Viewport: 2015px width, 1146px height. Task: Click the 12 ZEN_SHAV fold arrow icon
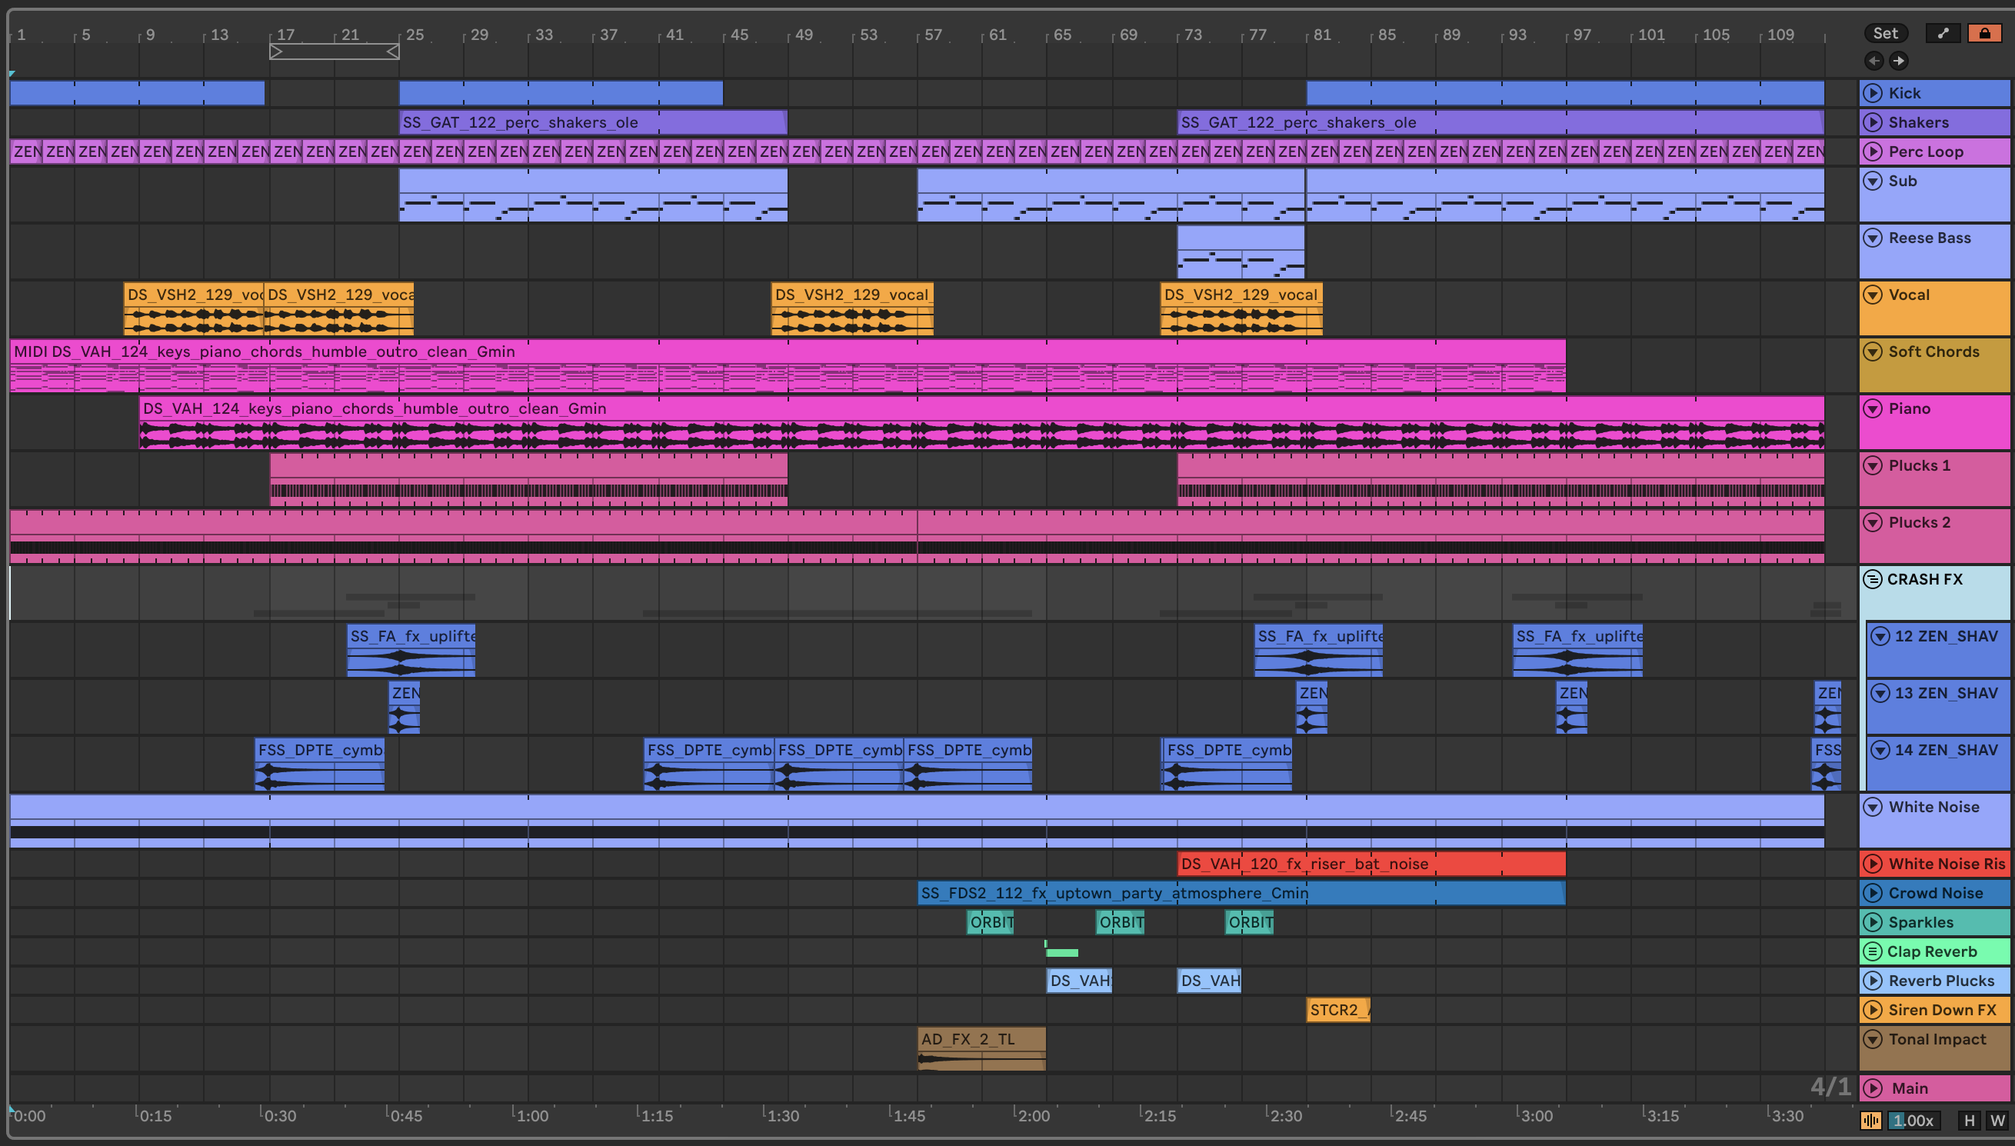tap(1880, 636)
